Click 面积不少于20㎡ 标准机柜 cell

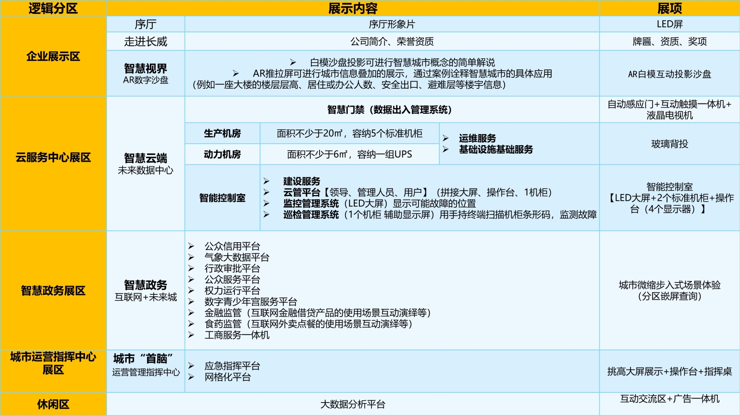pos(350,133)
